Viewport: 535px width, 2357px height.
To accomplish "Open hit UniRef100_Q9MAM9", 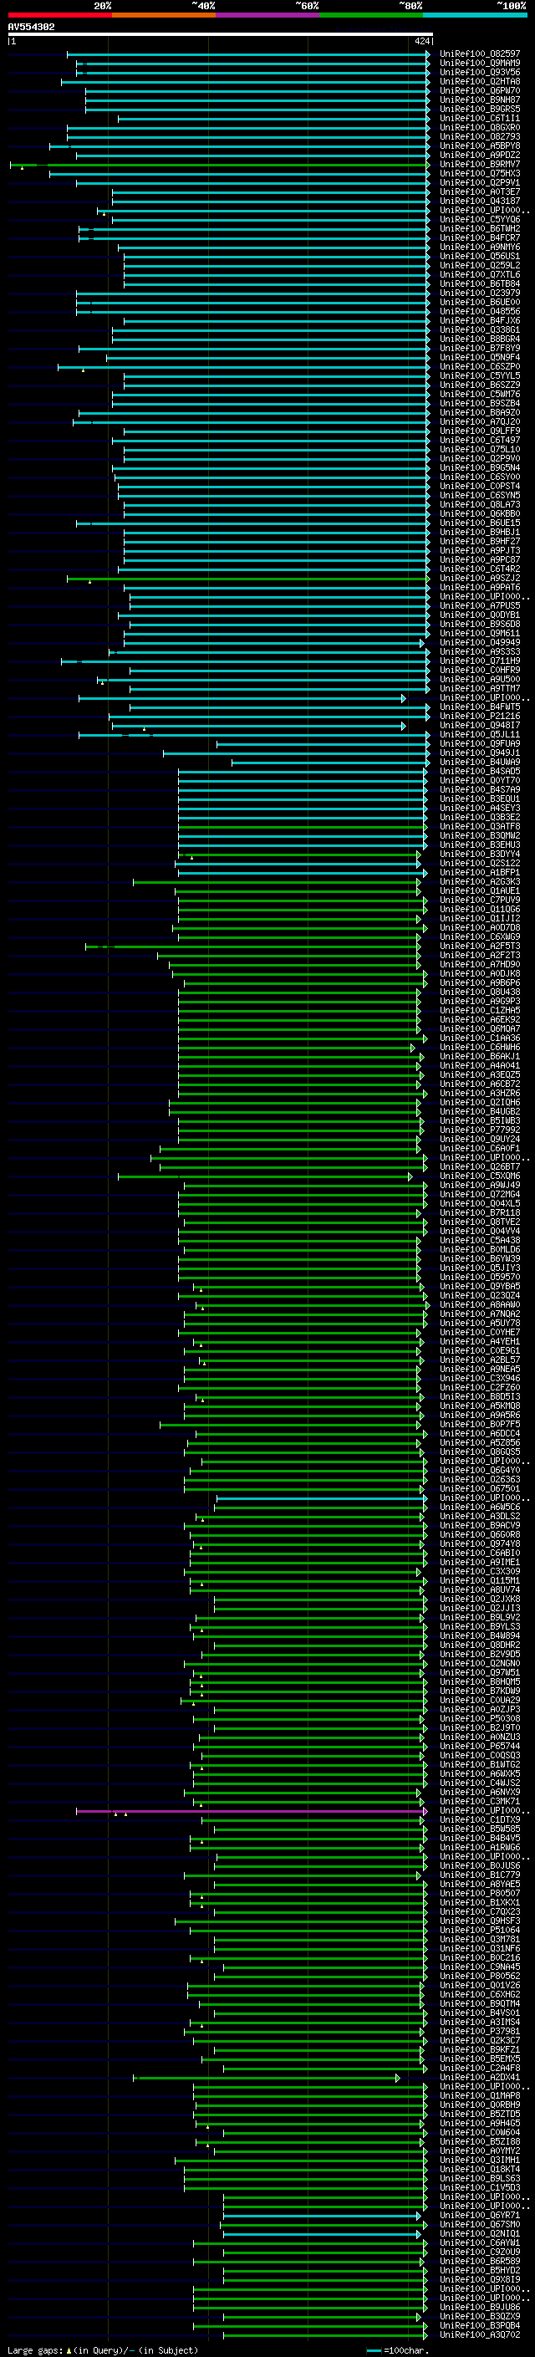I will pos(480,64).
